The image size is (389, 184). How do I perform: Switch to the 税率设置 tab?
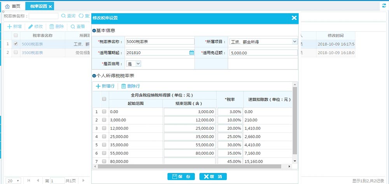pyautogui.click(x=39, y=7)
